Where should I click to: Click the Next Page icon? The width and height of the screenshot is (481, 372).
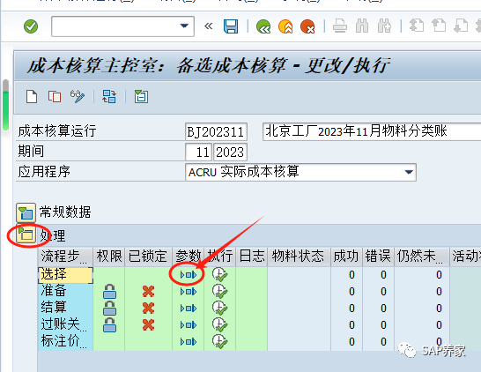point(461,26)
